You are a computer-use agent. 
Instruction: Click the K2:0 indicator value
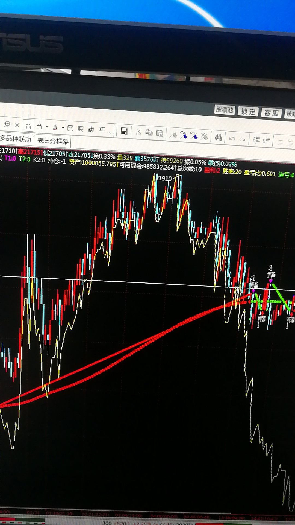point(39,160)
